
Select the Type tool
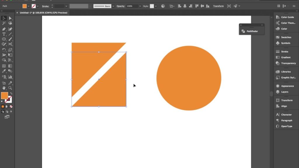[x=4, y=34]
